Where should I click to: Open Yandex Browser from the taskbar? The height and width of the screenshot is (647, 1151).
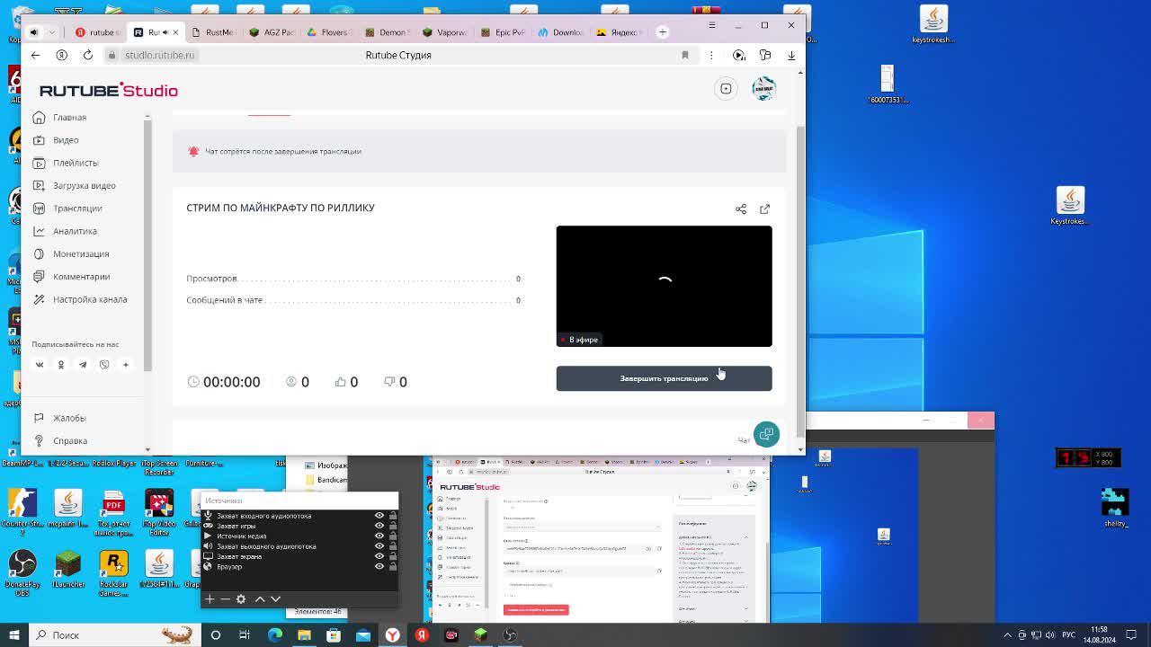393,635
